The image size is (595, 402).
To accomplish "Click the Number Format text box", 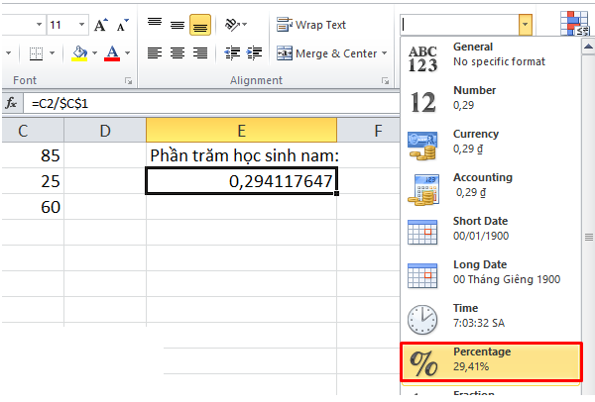I will click(459, 25).
